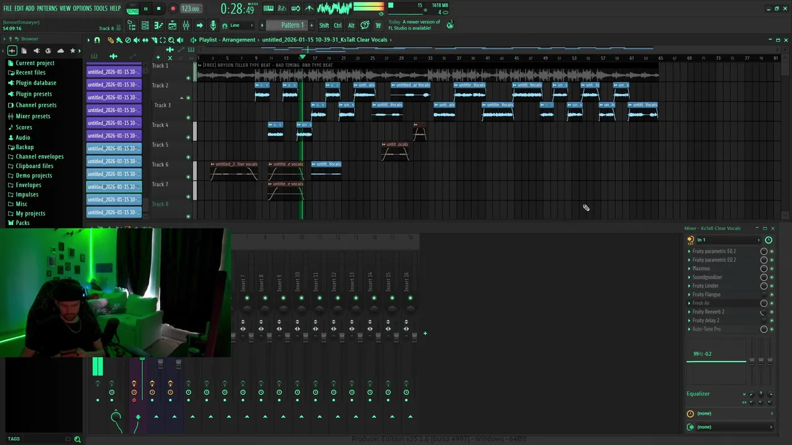This screenshot has width=792, height=445.
Task: Expand Mixer presets folder in Browser
Action: (33, 116)
